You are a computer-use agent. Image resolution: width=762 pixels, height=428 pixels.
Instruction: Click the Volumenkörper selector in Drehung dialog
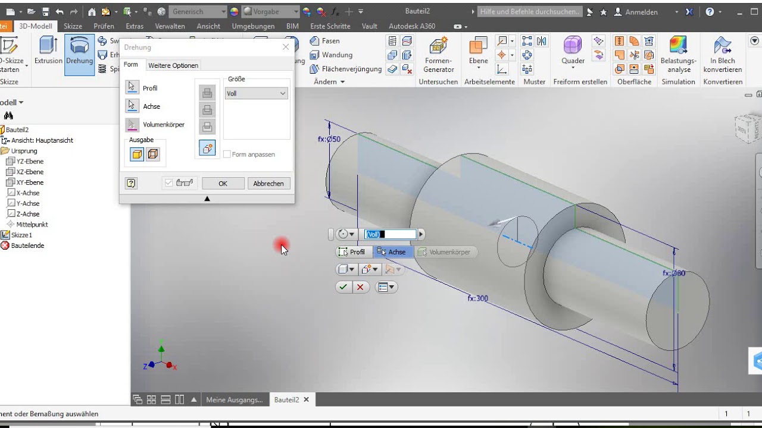132,124
